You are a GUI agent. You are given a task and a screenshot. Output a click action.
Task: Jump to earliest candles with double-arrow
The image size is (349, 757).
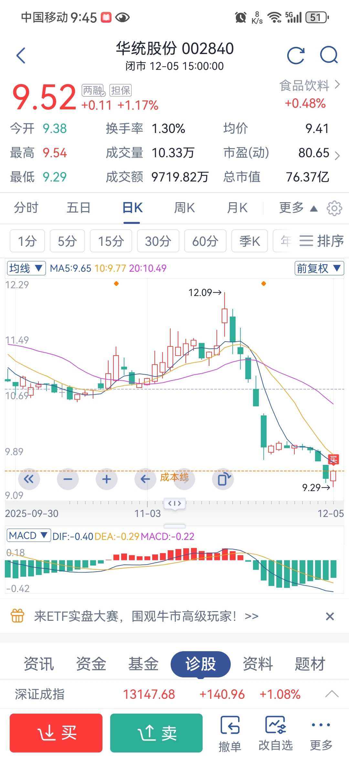click(x=29, y=479)
